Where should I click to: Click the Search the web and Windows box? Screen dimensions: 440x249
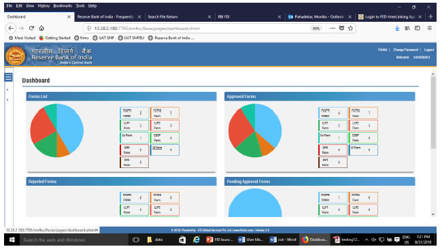tap(73, 239)
